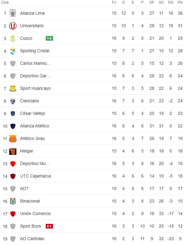Image resolution: width=185 pixels, height=245 pixels.
Task: Click the Melgar club crest
Action: click(x=13, y=151)
